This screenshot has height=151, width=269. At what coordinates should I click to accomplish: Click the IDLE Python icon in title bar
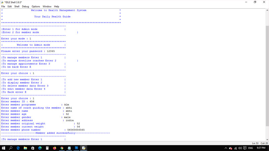point(2,2)
